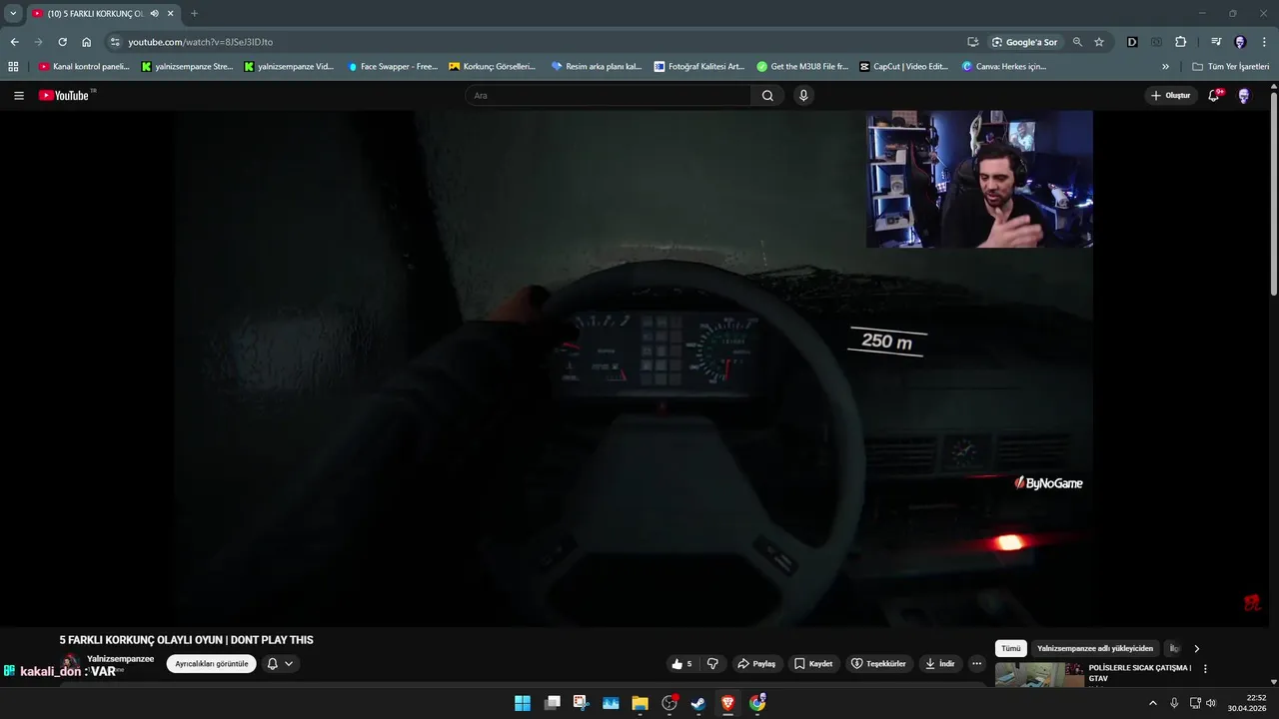Bookmark page with star icon

1099,42
